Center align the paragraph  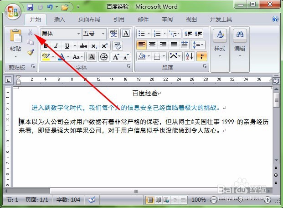pos(152,45)
